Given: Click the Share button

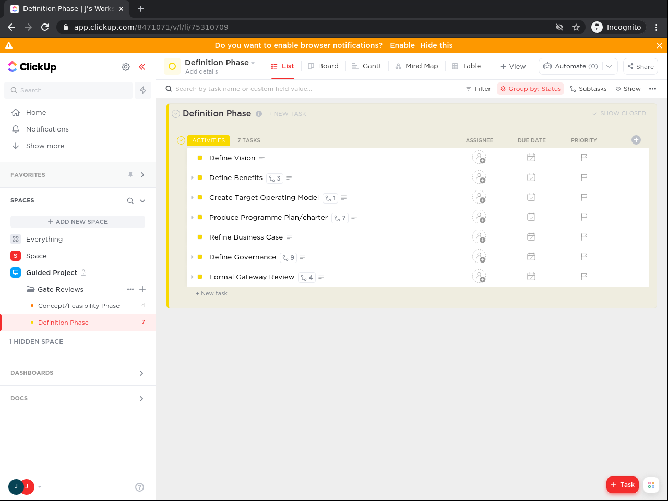Looking at the screenshot, I should [640, 66].
